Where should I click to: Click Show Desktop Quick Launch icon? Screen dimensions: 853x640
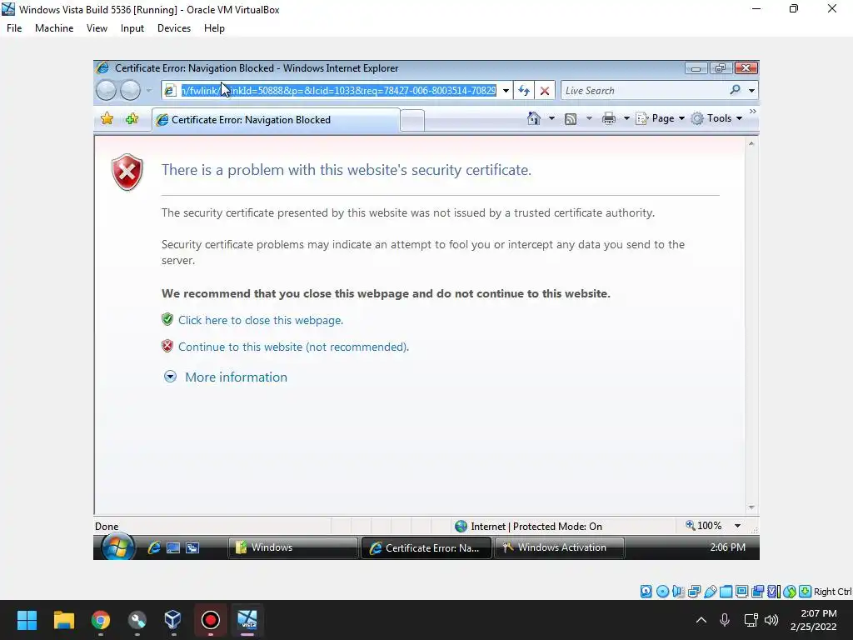(173, 547)
